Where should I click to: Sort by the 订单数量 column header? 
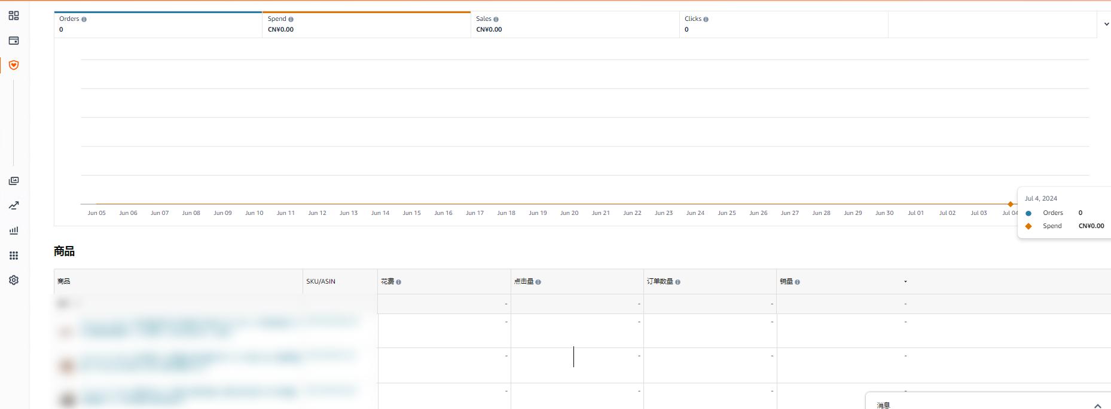click(x=710, y=281)
